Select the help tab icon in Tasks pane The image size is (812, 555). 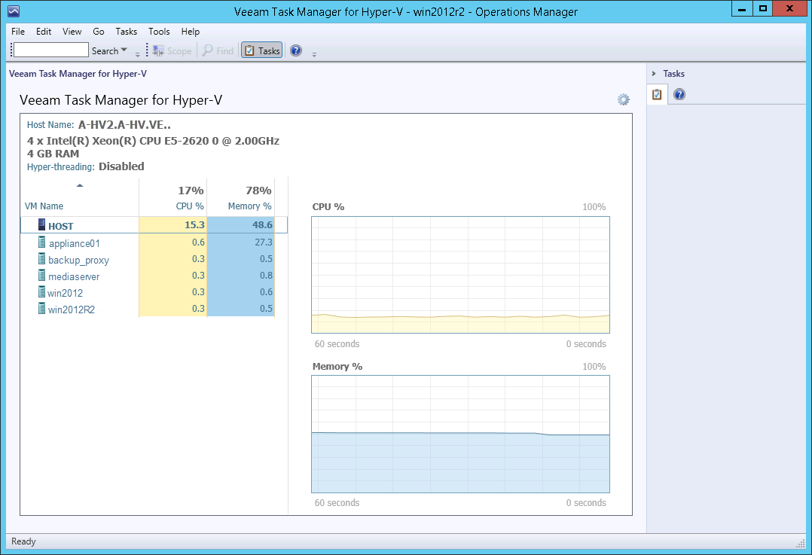pyautogui.click(x=679, y=94)
